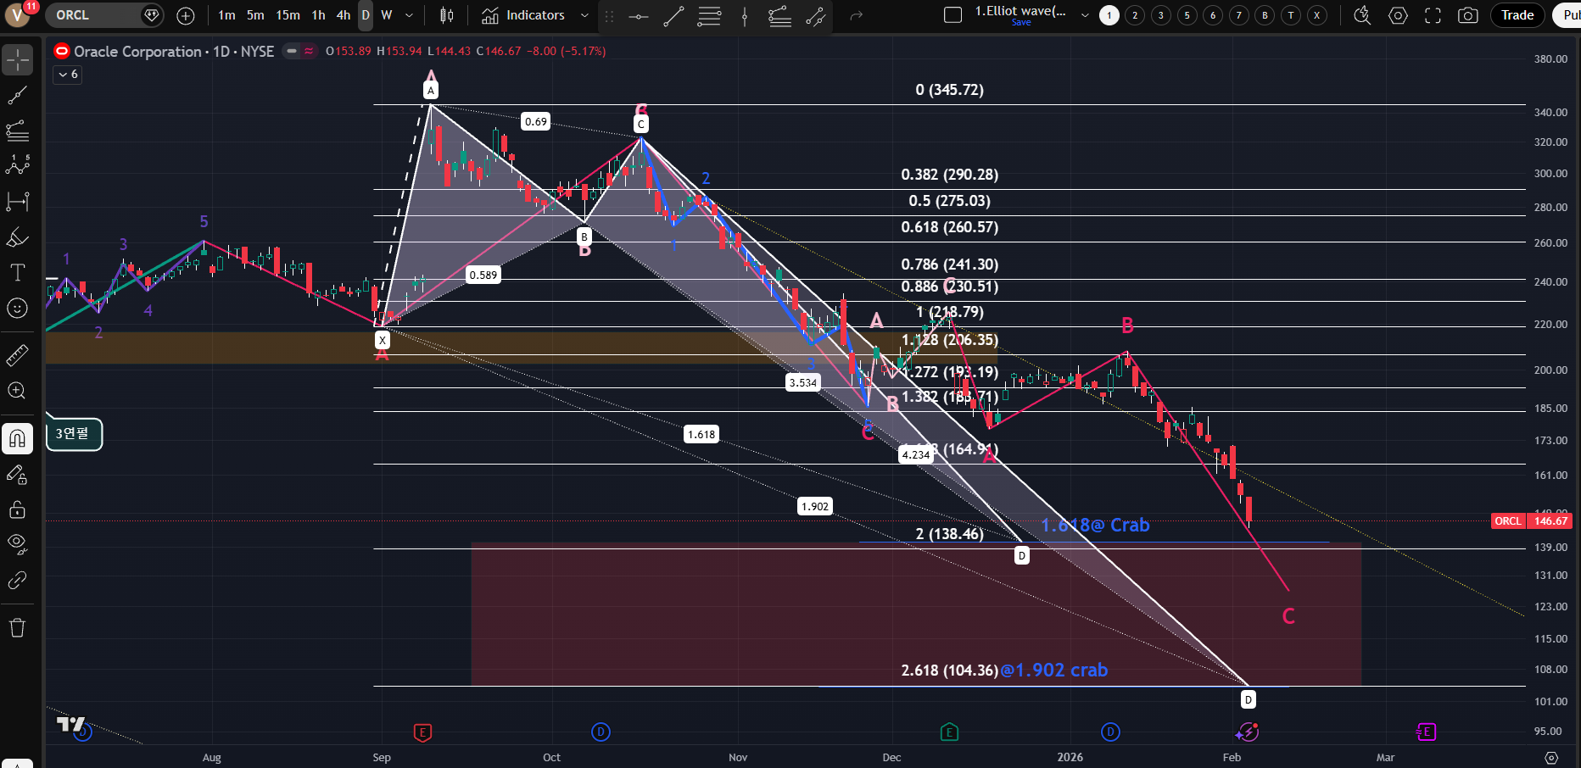The width and height of the screenshot is (1581, 768).
Task: Click the trash icon to remove drawings
Action: pos(17,627)
